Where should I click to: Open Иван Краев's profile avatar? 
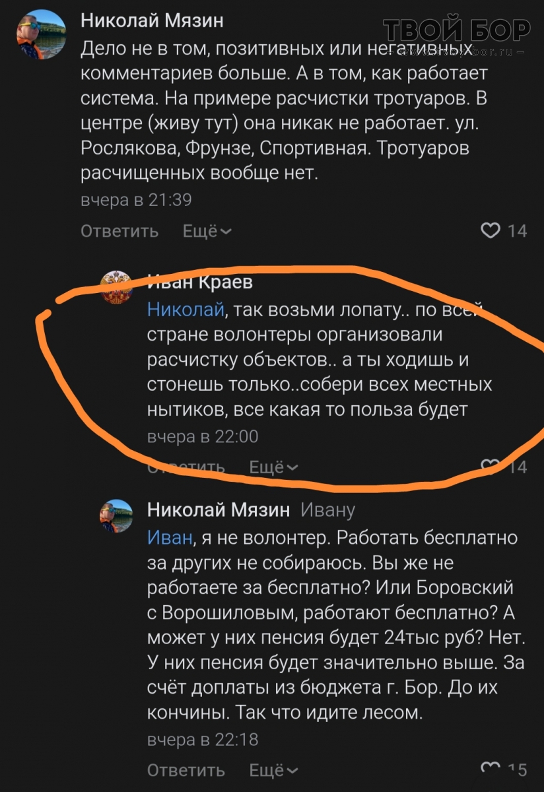(116, 288)
